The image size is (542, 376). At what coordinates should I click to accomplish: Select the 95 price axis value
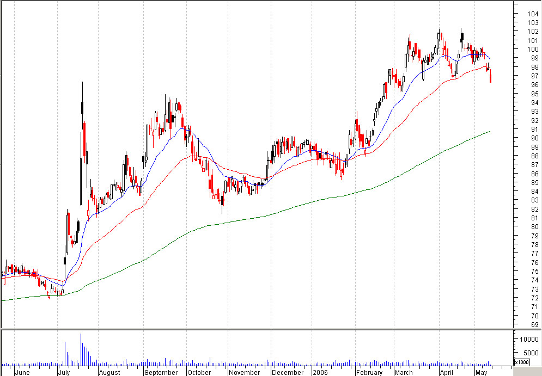coord(535,94)
